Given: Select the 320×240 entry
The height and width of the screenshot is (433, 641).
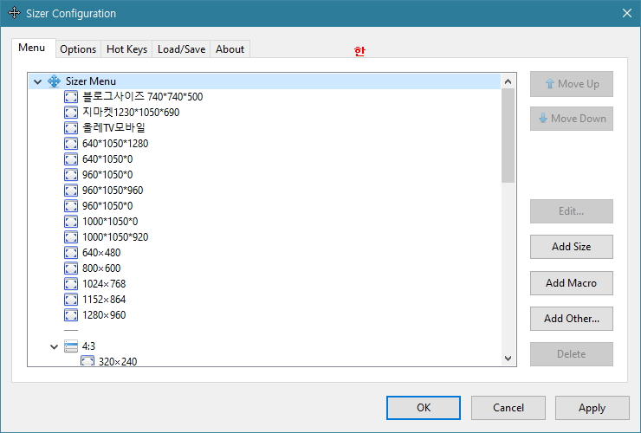Looking at the screenshot, I should 118,361.
